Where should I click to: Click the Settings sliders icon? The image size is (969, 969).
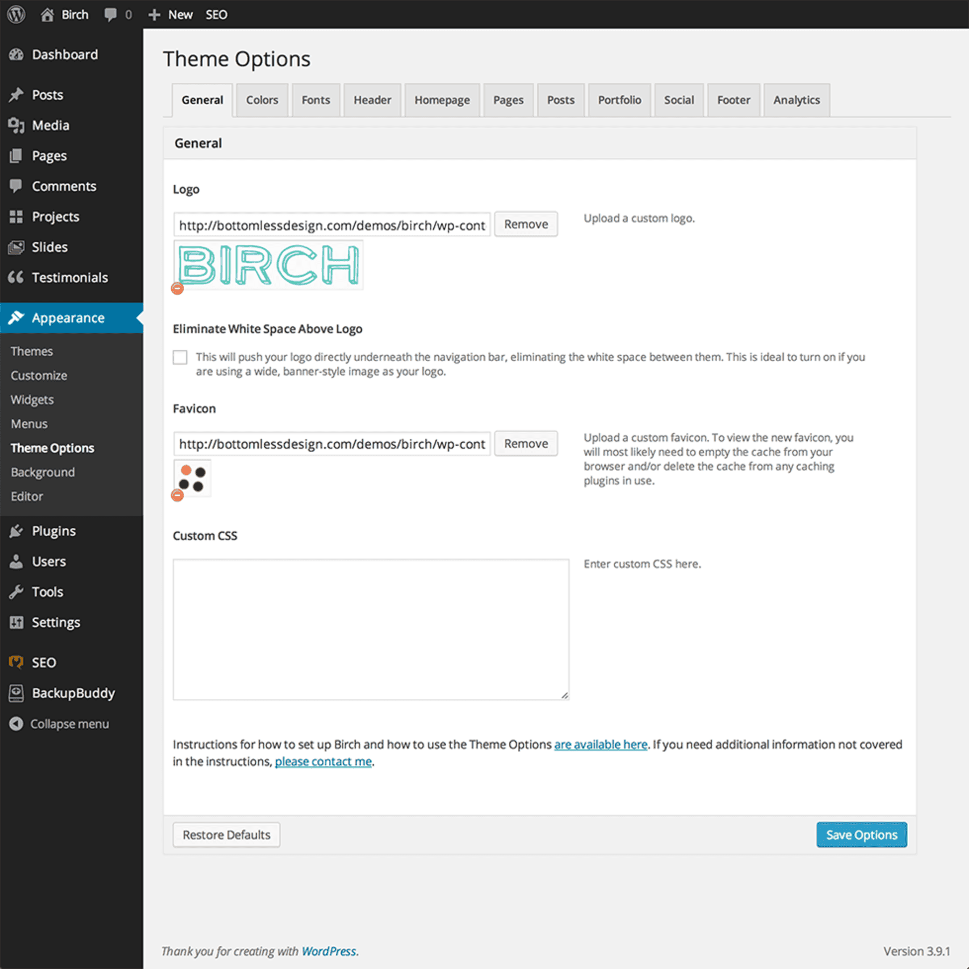coord(17,622)
